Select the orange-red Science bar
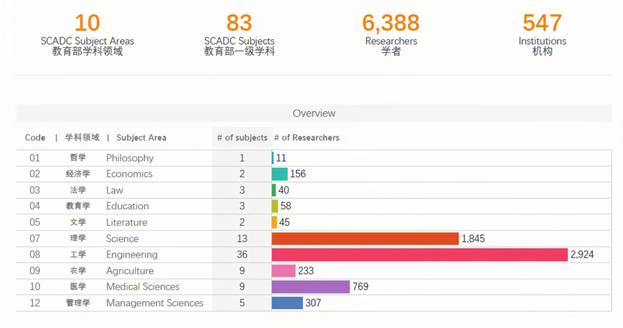Screen dimensions: 623x328 365,238
